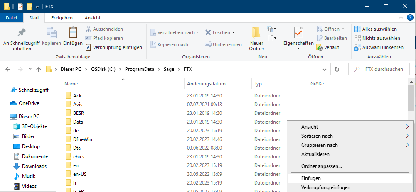Go back with the left arrow
Viewport: 416px width, 192px height.
coord(8,69)
